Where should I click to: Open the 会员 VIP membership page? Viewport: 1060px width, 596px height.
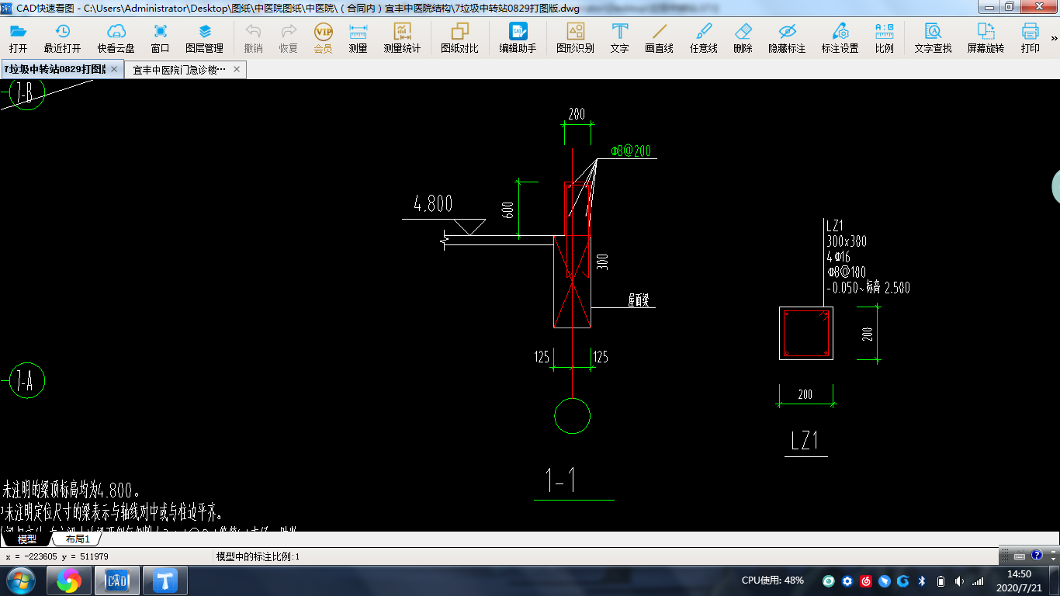(x=324, y=38)
